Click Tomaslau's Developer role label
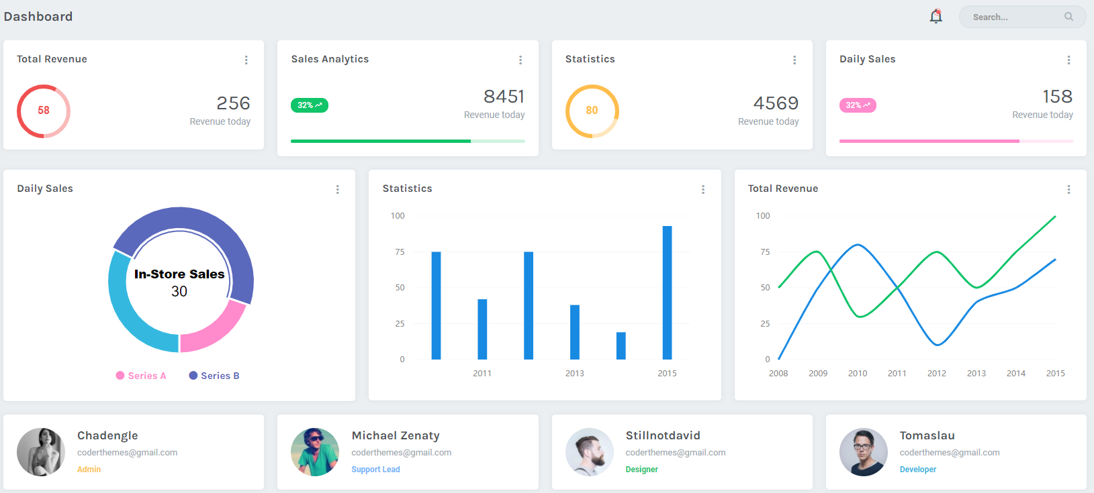This screenshot has height=493, width=1094. (917, 470)
